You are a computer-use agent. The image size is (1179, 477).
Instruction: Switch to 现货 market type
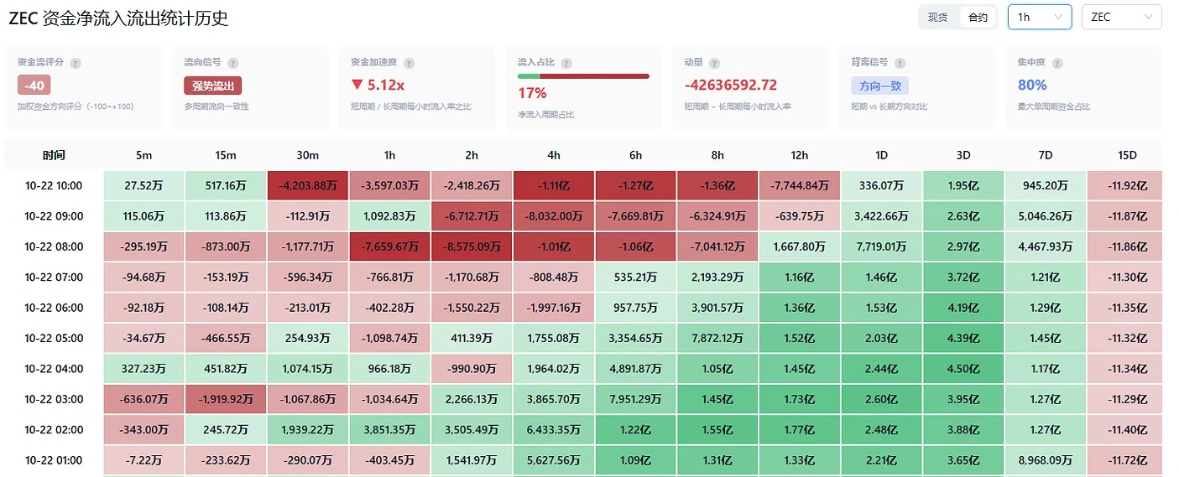pyautogui.click(x=938, y=17)
